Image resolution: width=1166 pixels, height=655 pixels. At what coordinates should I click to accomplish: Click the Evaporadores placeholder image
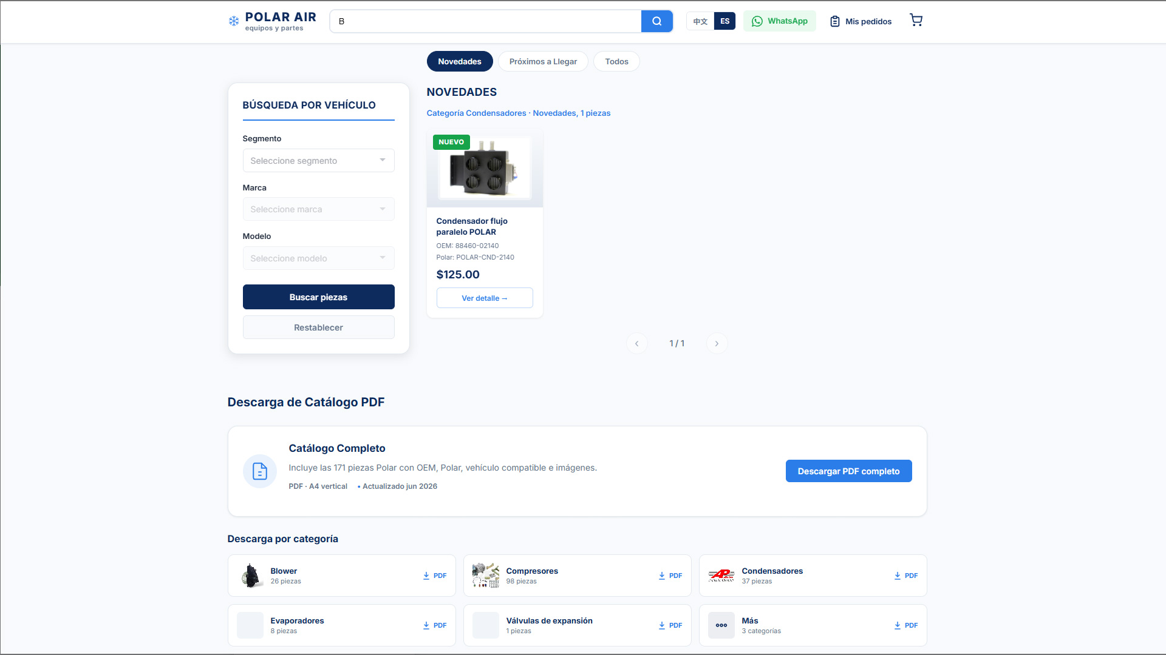tap(250, 625)
